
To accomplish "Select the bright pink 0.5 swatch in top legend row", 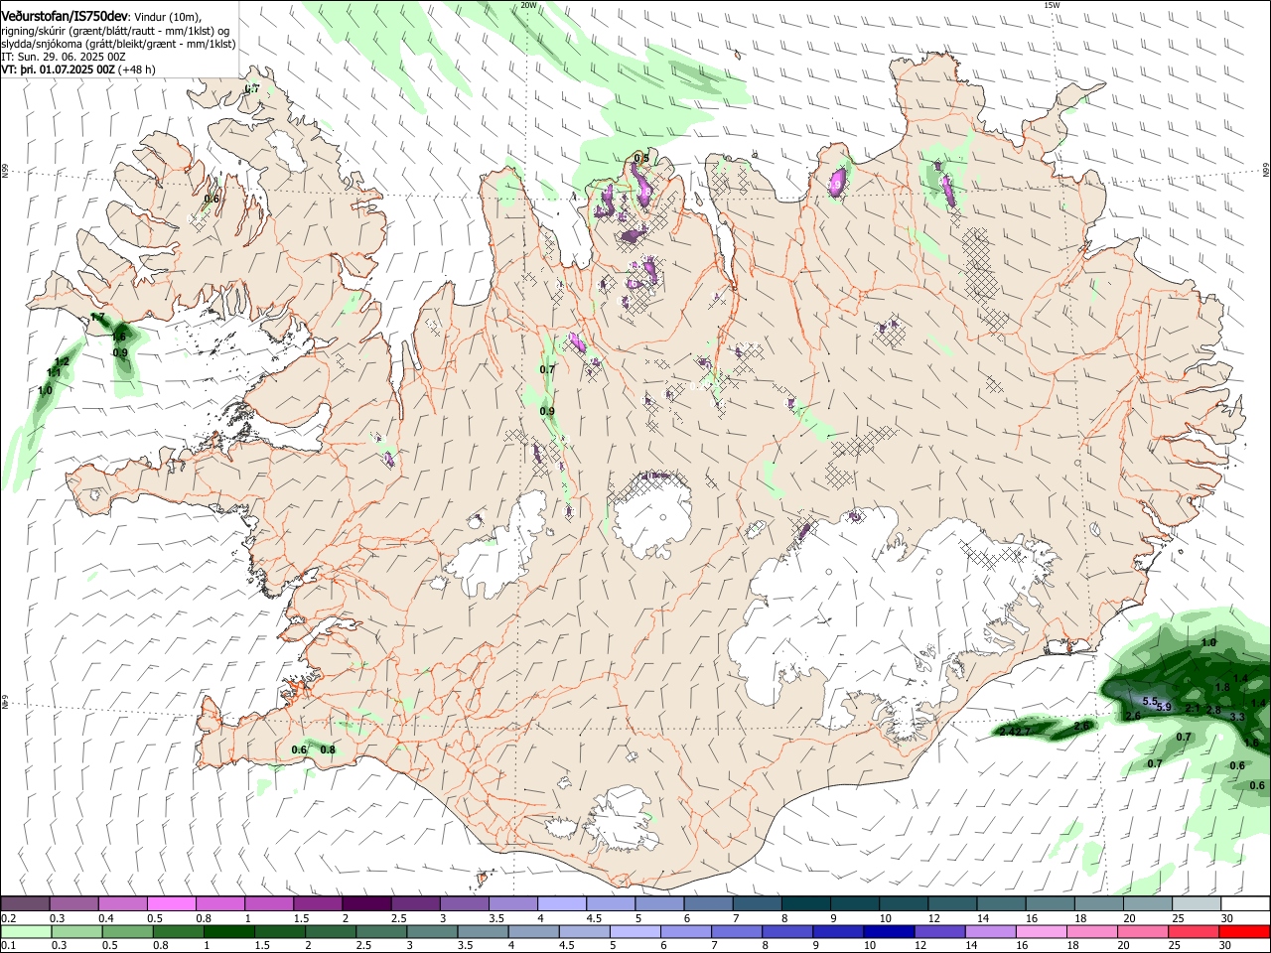I will coord(172,904).
